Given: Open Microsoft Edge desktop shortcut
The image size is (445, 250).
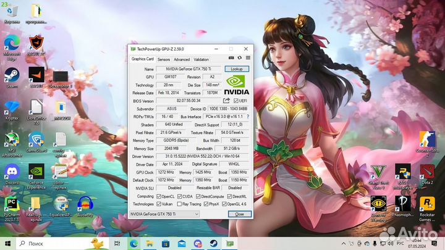Looking at the screenshot, I should 12,48.
